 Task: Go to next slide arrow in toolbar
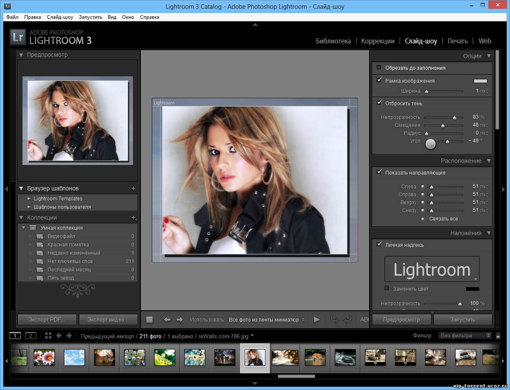tap(180, 320)
